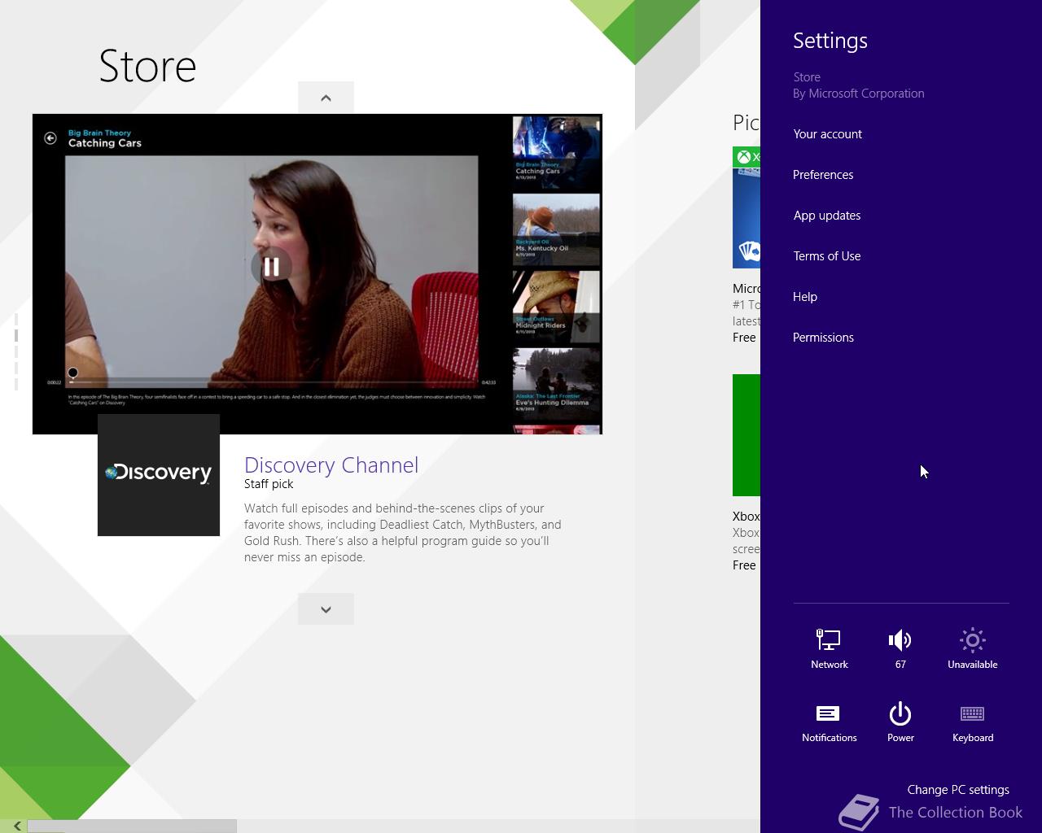Open Permissions settings
The width and height of the screenshot is (1042, 833).
(x=823, y=338)
